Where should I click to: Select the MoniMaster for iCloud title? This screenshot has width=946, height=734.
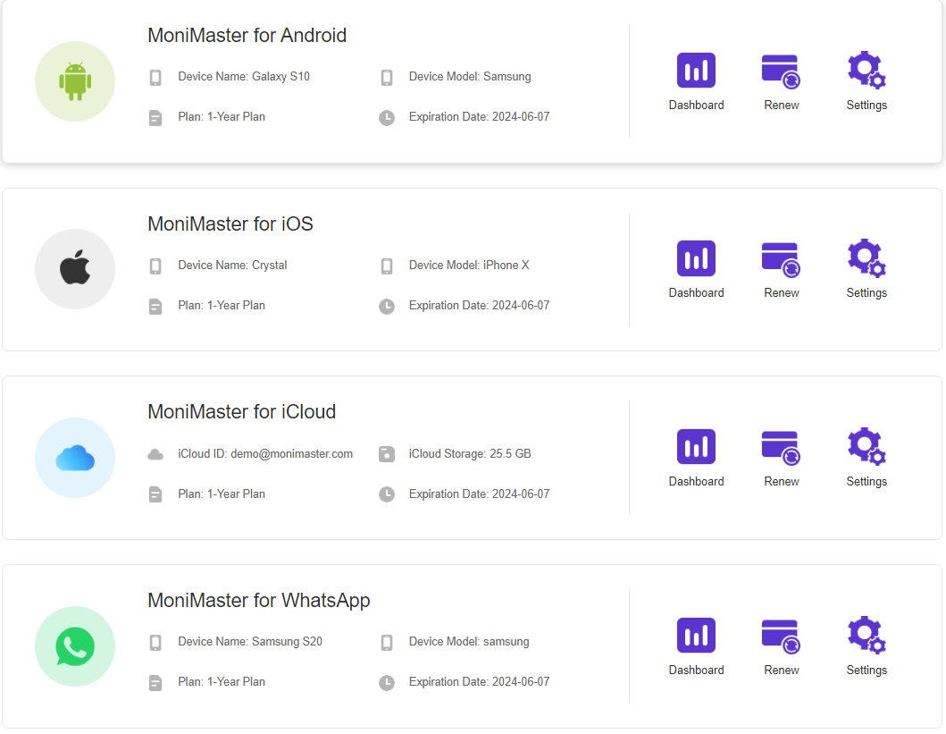click(241, 412)
